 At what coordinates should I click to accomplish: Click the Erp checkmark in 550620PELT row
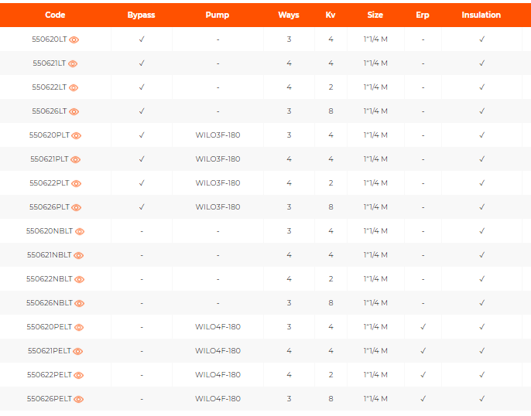(x=423, y=326)
